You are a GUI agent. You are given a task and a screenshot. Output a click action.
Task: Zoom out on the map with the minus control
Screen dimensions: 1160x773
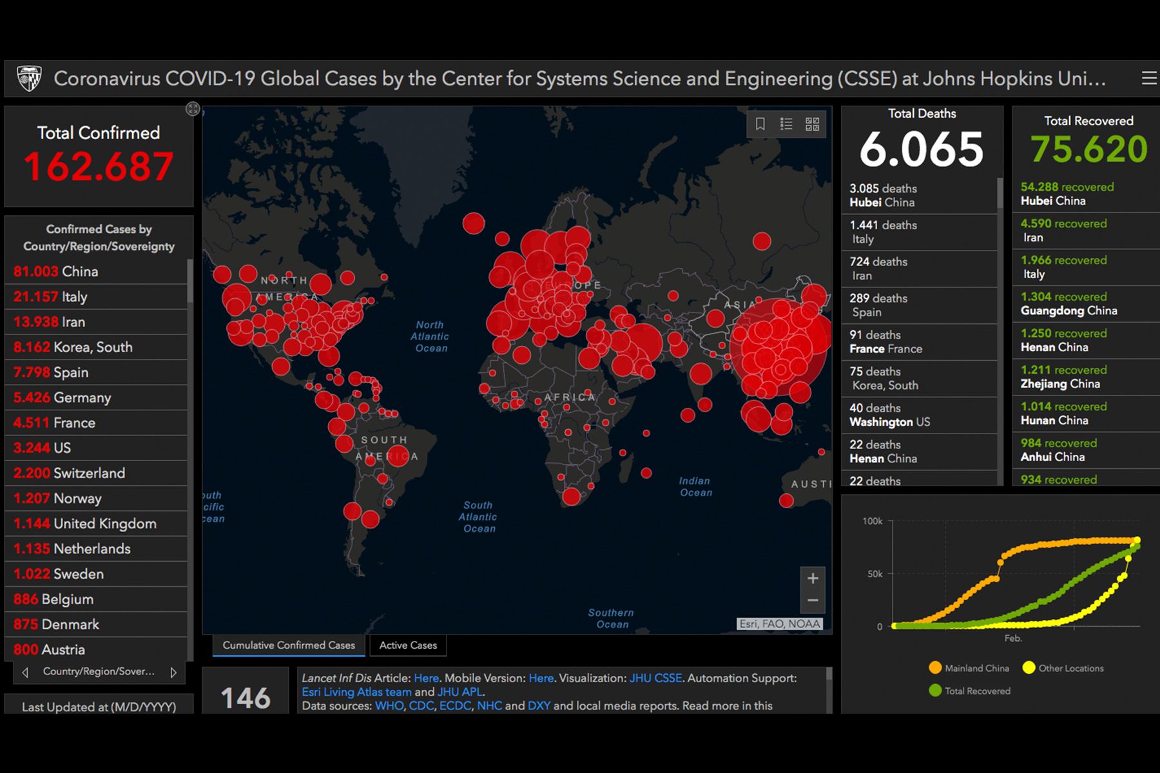coord(813,600)
